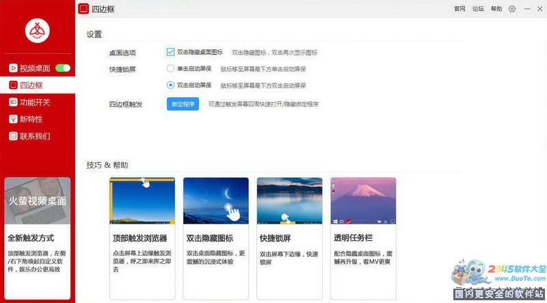Click the 桌面选项 label
Screen dimensions: 547x303
coord(122,53)
